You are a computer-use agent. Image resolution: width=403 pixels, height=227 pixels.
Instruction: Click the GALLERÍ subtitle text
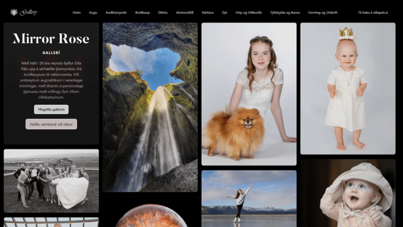pyautogui.click(x=51, y=53)
